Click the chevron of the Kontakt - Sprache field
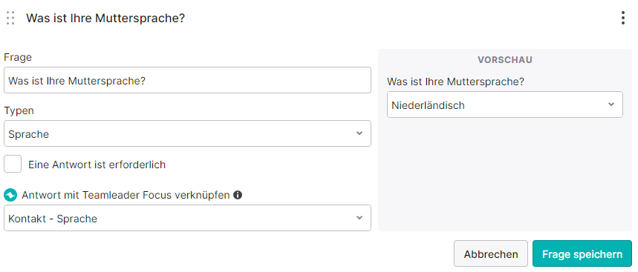Viewport: 638px width, 272px height. (x=359, y=218)
